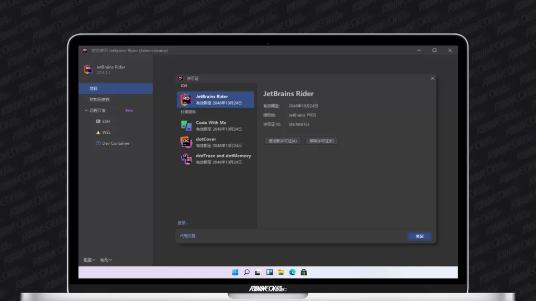Select the dotCover plugin icon

point(186,142)
